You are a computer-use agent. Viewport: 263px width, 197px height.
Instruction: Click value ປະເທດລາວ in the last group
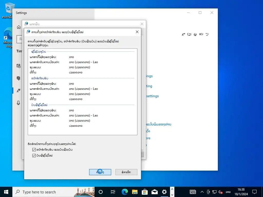[76, 126]
